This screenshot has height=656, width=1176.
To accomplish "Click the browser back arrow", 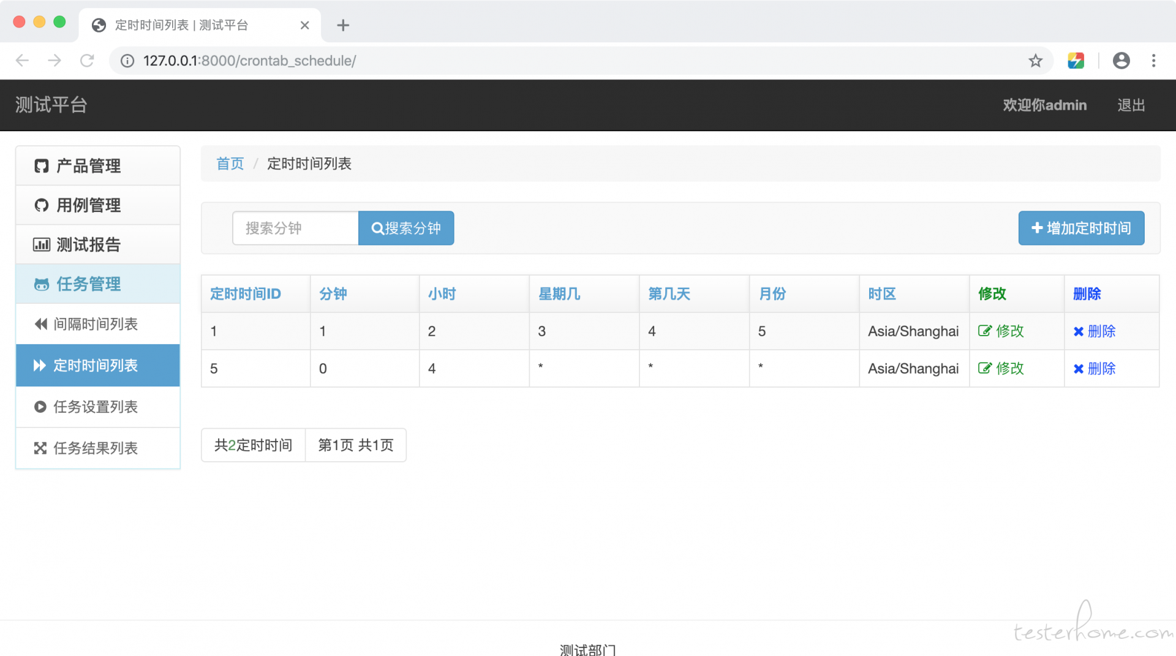I will pos(22,61).
